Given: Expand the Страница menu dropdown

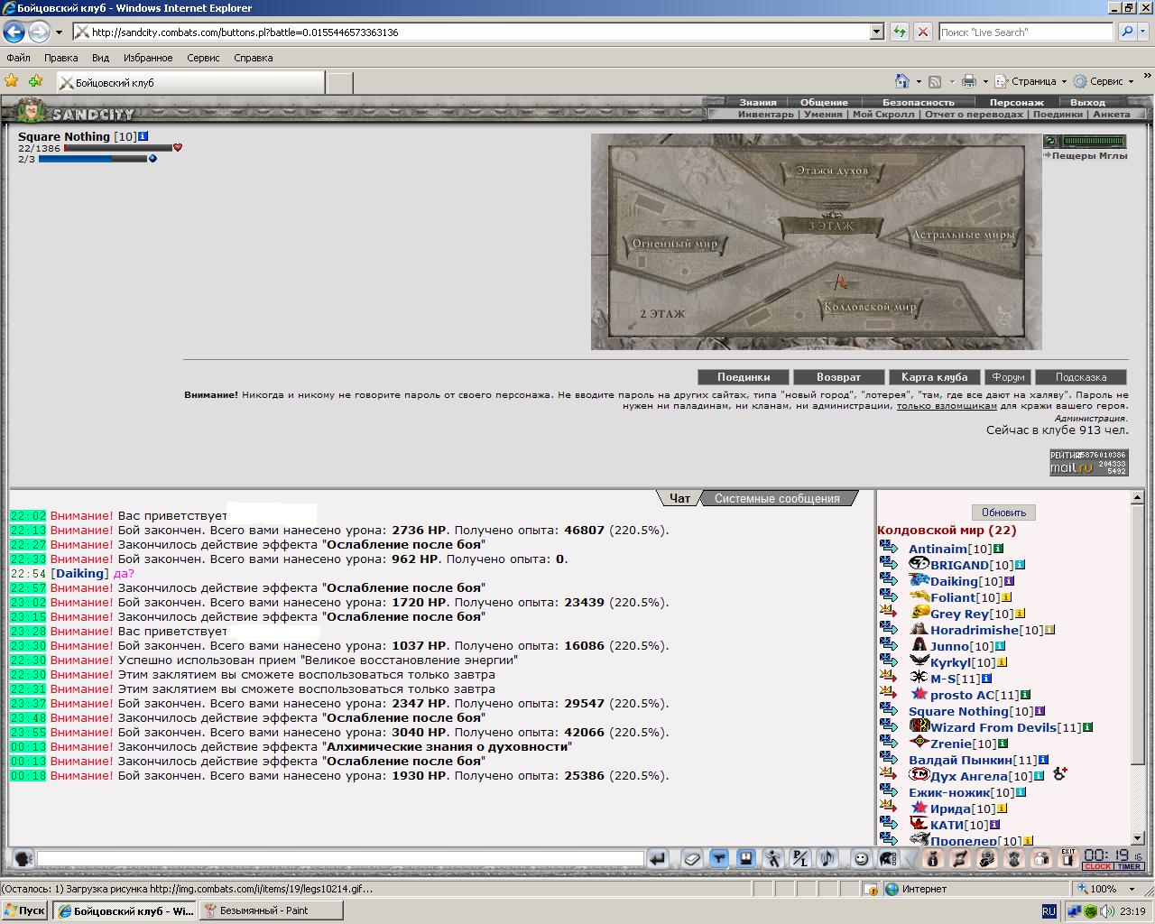Looking at the screenshot, I should tap(1064, 81).
